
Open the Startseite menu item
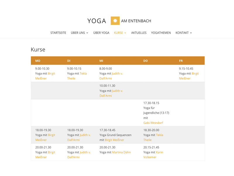click(x=58, y=33)
